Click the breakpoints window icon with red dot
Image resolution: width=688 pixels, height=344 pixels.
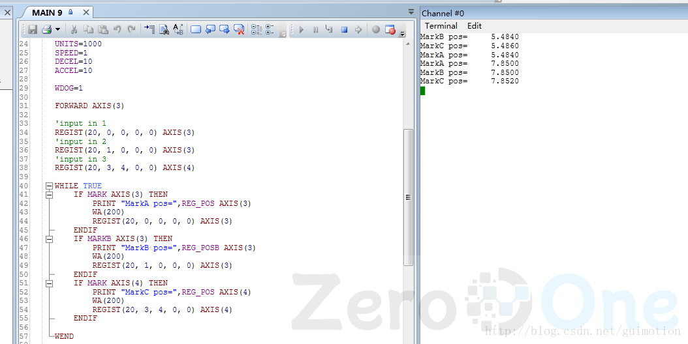point(390,29)
